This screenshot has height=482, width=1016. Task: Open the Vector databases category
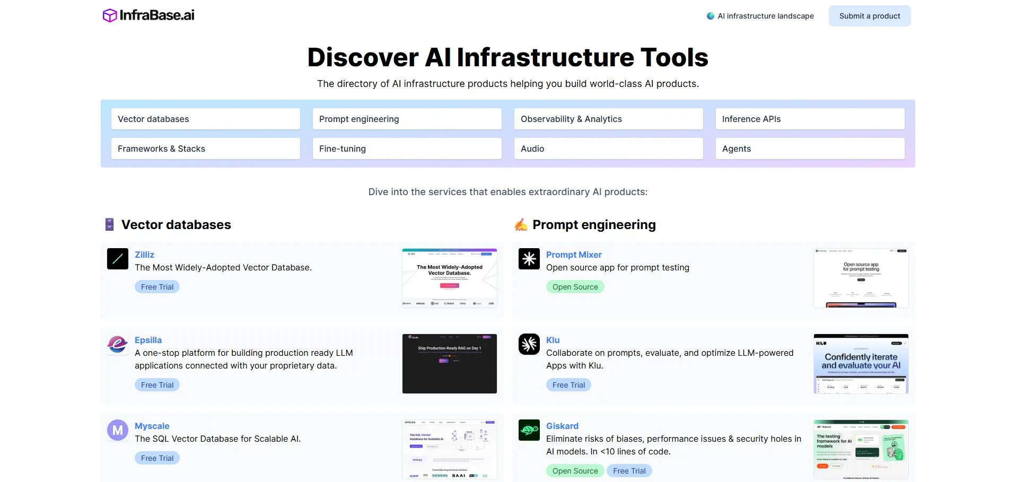(x=206, y=119)
